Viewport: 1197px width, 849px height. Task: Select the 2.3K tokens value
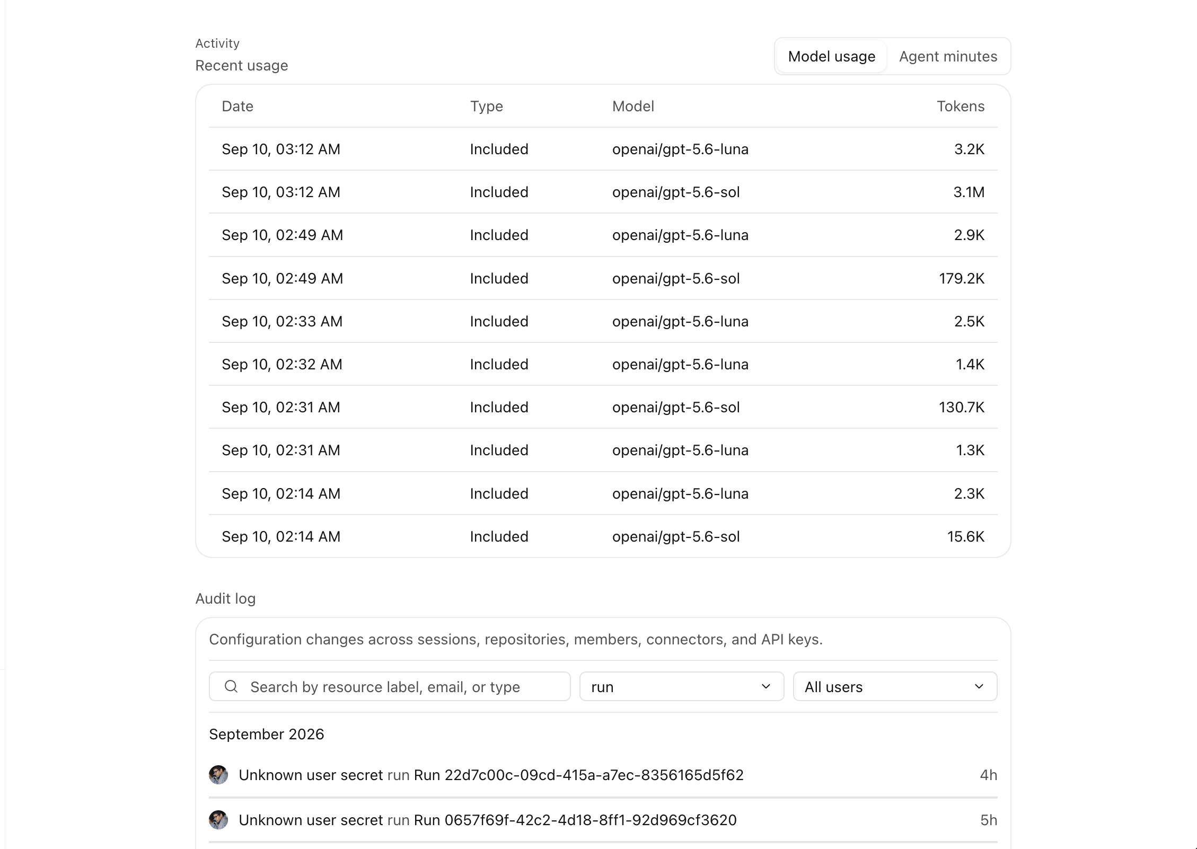[x=969, y=493]
